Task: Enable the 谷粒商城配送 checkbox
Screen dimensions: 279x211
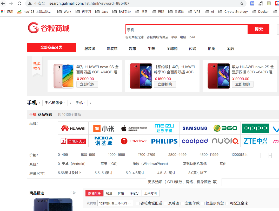Action: click(138, 203)
